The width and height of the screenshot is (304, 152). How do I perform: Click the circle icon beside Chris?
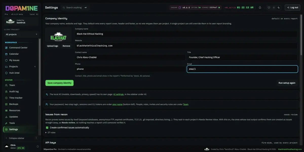coord(38,146)
